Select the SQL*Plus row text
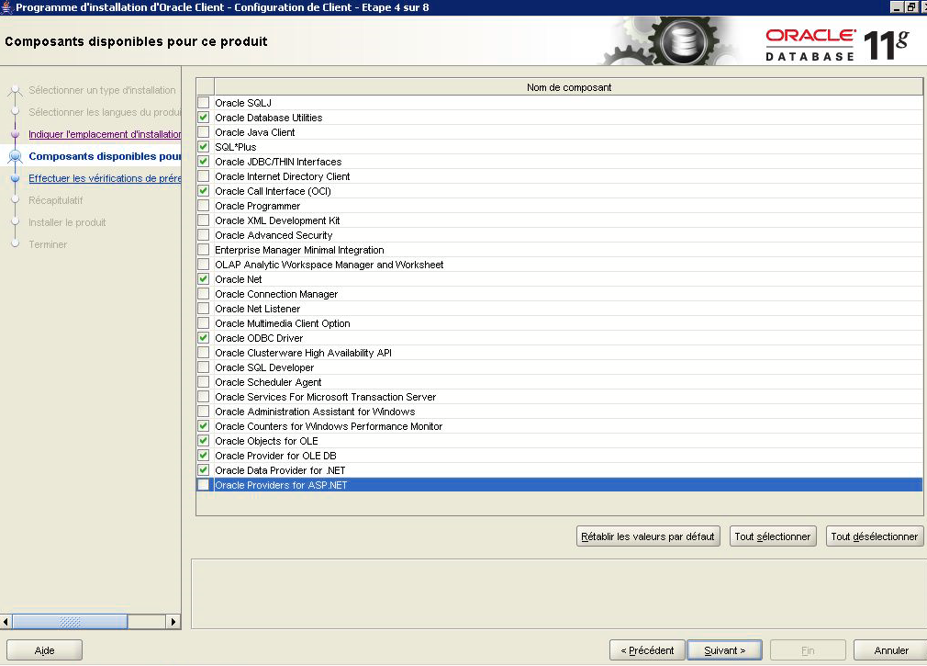This screenshot has width=927, height=666. tap(235, 147)
